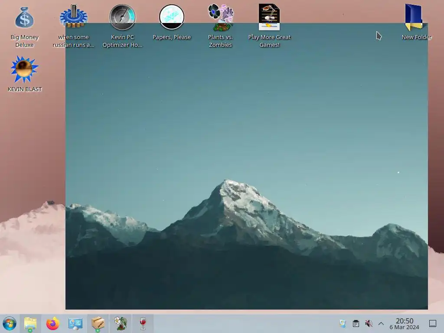
Task: Click the 'New Folder' label text
Action: tap(417, 37)
